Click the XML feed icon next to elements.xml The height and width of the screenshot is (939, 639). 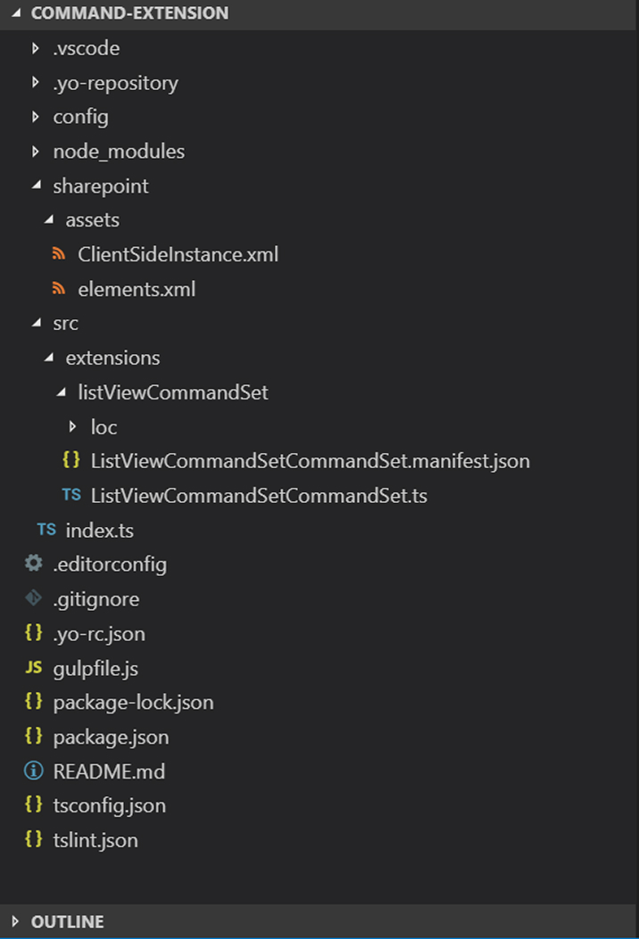pyautogui.click(x=60, y=289)
